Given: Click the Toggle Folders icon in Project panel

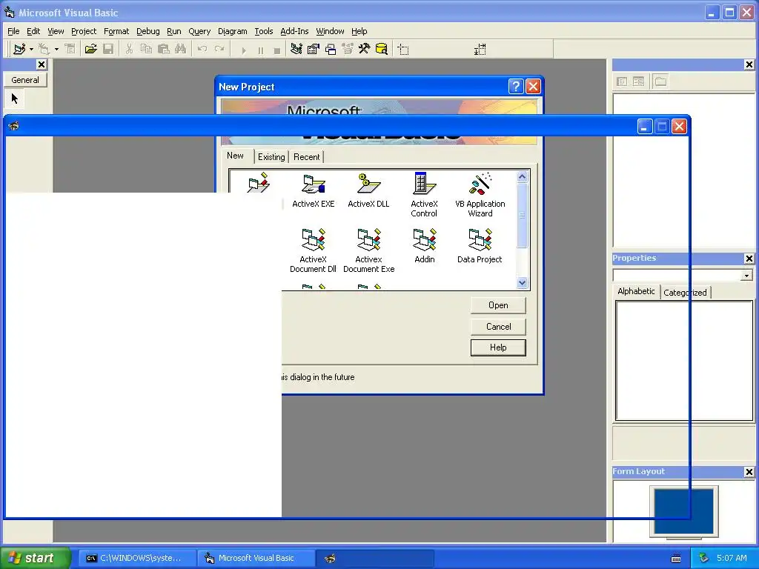Looking at the screenshot, I should (660, 81).
